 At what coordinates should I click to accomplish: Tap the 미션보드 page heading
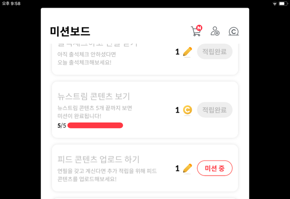(x=70, y=31)
